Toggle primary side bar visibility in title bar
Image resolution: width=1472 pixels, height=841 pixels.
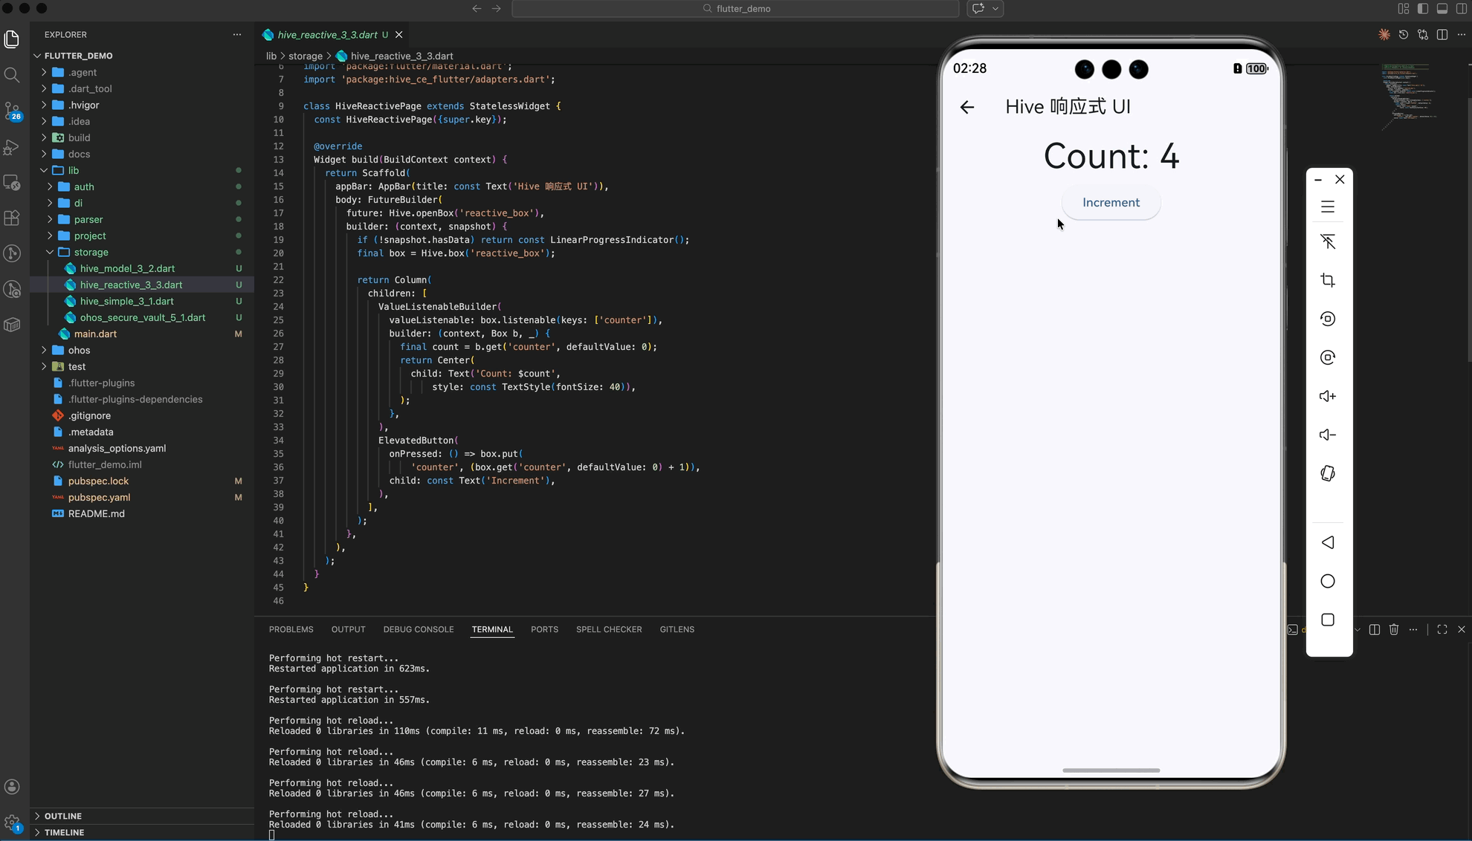click(1422, 9)
